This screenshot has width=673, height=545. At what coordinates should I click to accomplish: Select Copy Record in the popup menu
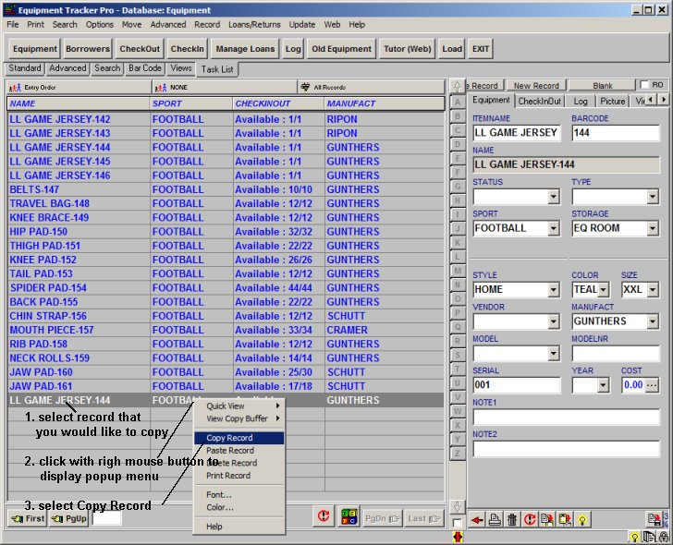(229, 438)
